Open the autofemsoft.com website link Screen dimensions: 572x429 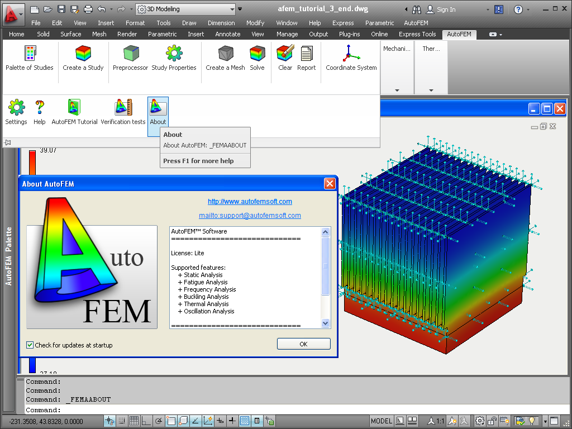[x=250, y=201]
